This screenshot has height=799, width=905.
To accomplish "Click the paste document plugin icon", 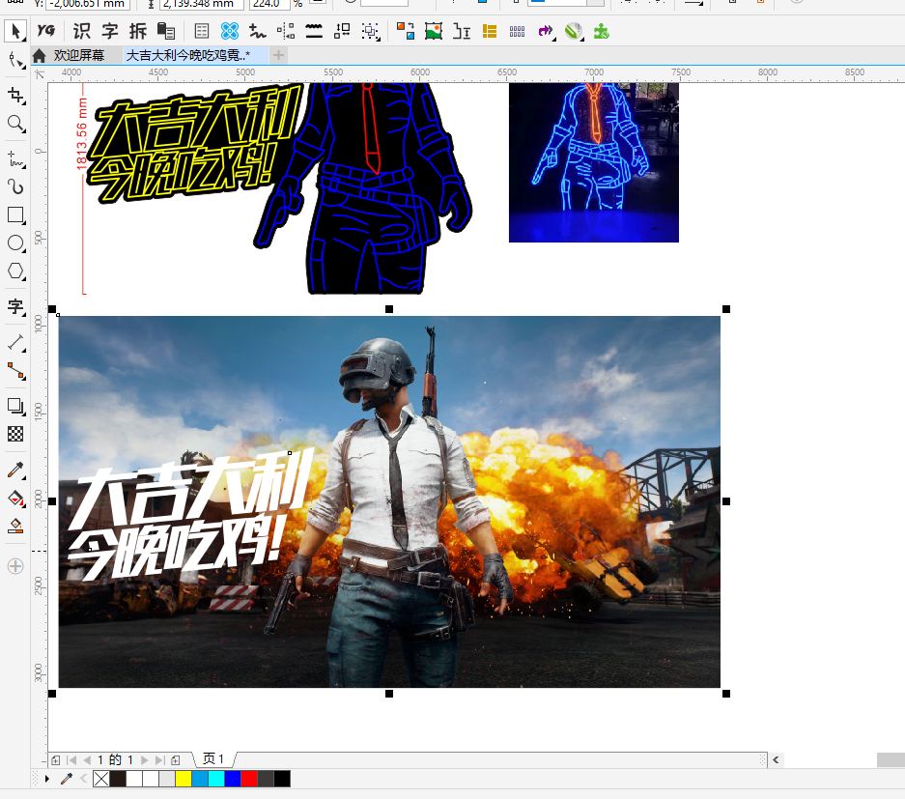I will [x=166, y=31].
